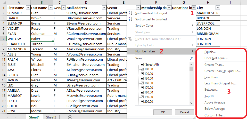
Task: Choose Greater Than... number filter
Action: point(214,65)
